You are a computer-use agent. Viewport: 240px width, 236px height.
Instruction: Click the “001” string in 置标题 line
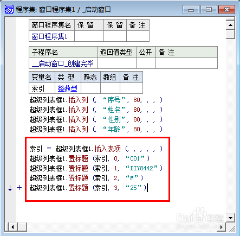coord(135,158)
